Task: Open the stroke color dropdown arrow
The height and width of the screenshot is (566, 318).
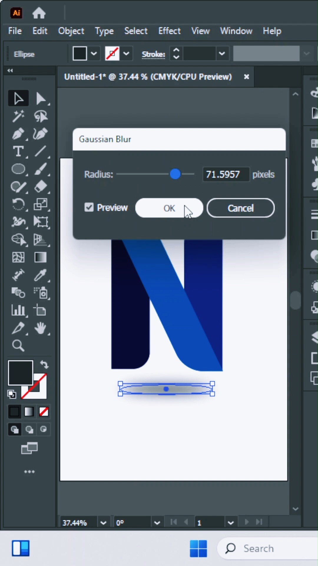Action: tap(126, 54)
